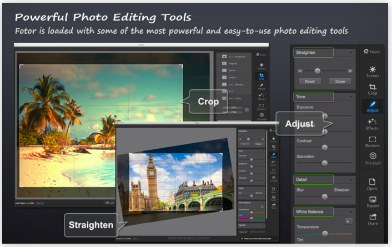Viewport: 392px width, 247px height.
Task: Choose the 4 x 3 (DVD) ratio in crop window
Action: click(234, 98)
